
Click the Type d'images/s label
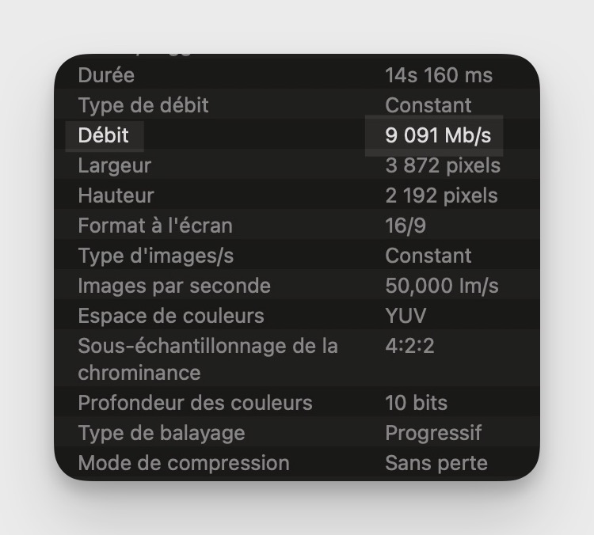(156, 256)
